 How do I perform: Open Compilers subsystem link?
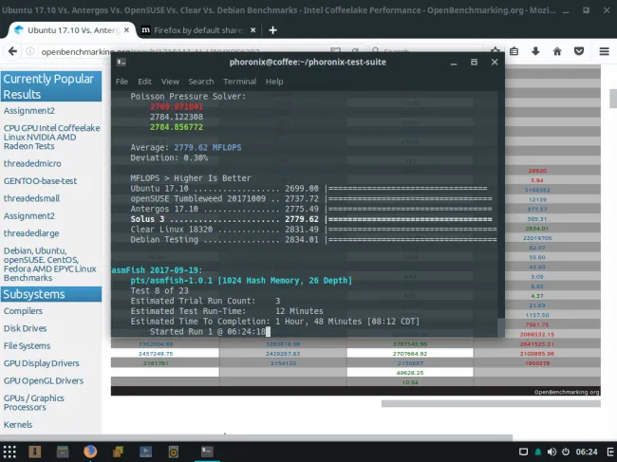[x=23, y=311]
